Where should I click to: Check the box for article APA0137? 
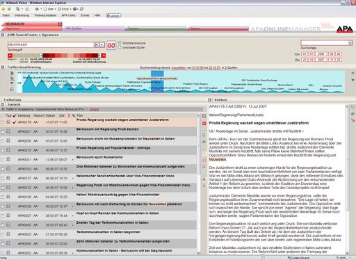(x=3, y=179)
